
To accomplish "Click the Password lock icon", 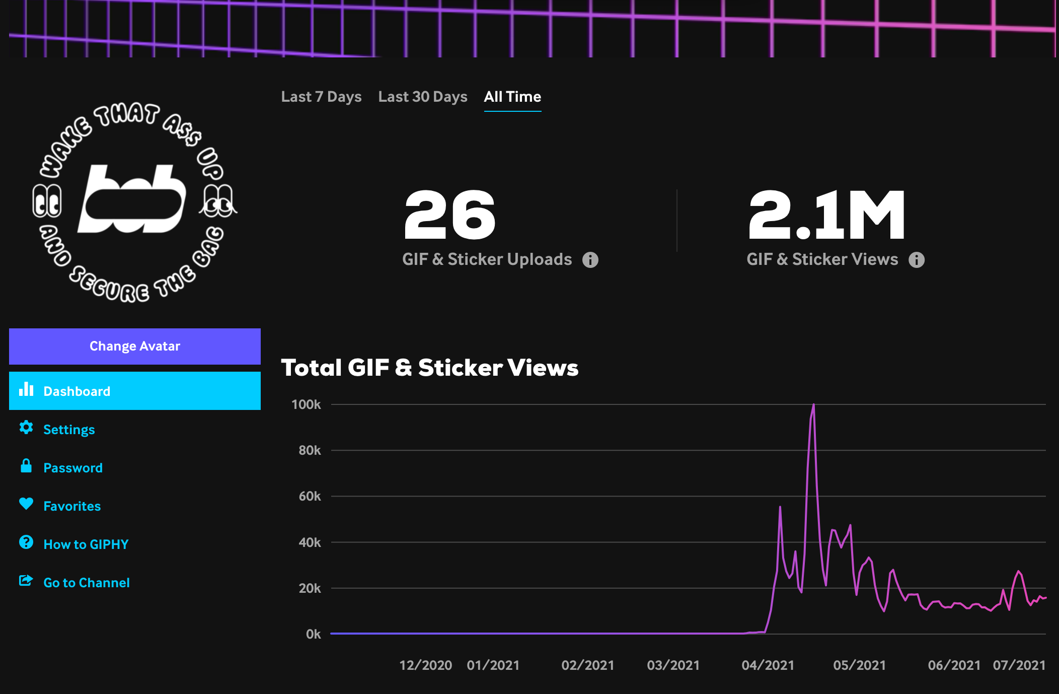I will tap(26, 466).
